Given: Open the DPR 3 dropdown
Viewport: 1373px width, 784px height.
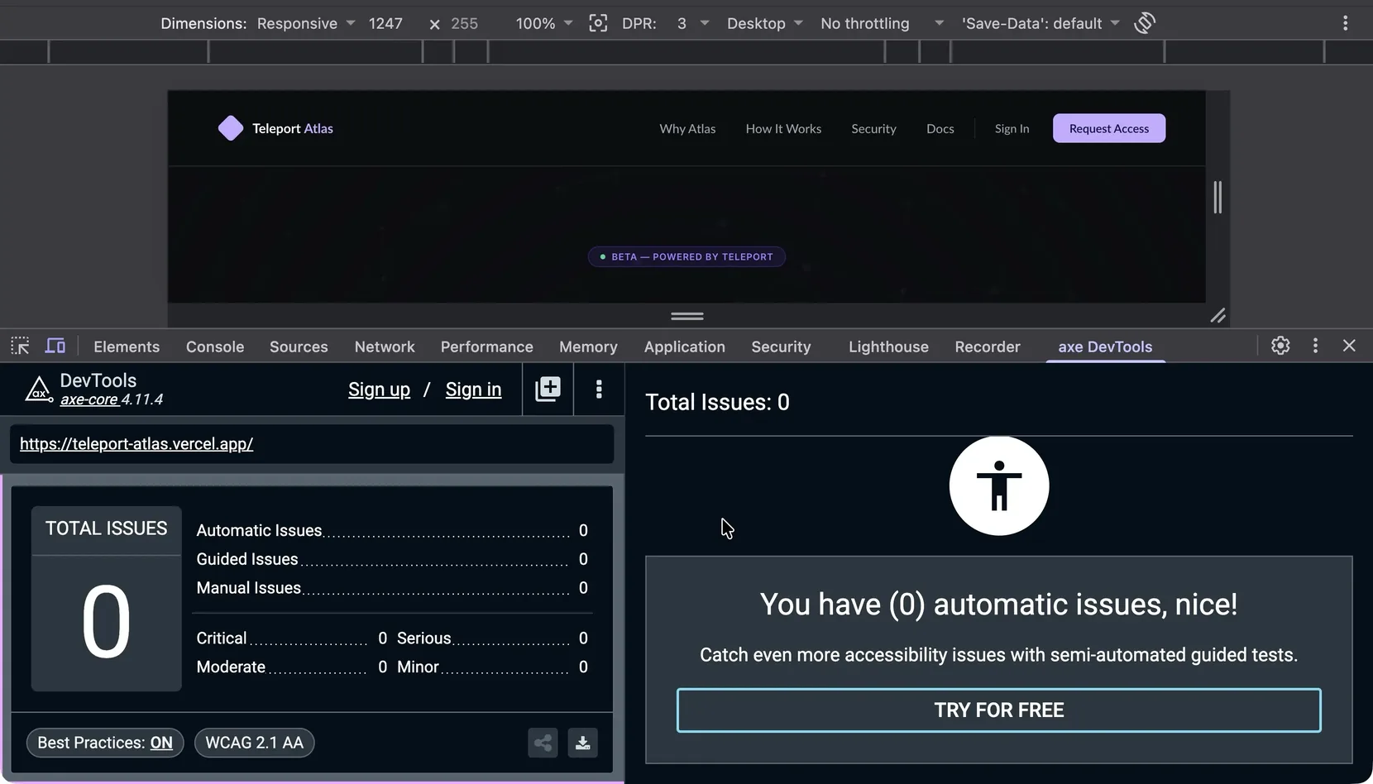Looking at the screenshot, I should [x=693, y=23].
